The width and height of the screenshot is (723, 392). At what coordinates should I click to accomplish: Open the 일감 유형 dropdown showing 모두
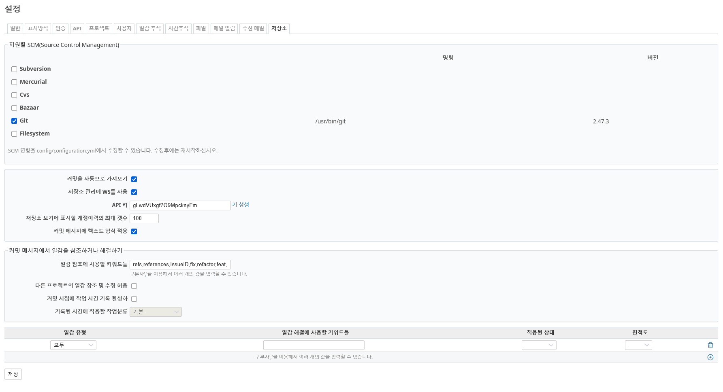click(x=73, y=345)
